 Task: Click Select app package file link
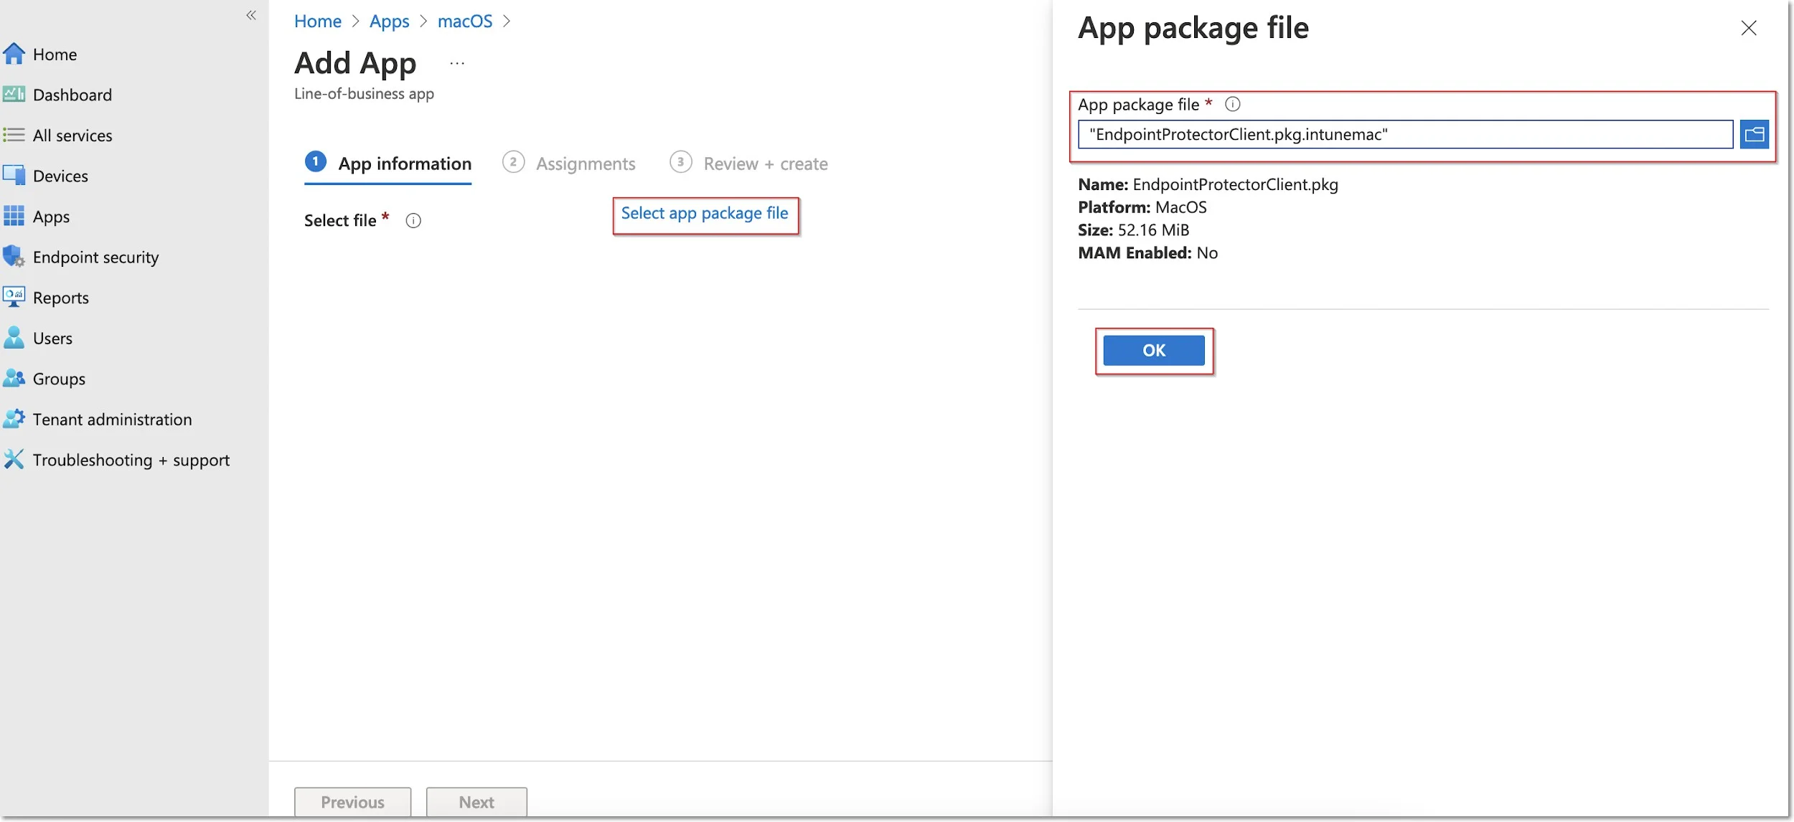tap(705, 214)
